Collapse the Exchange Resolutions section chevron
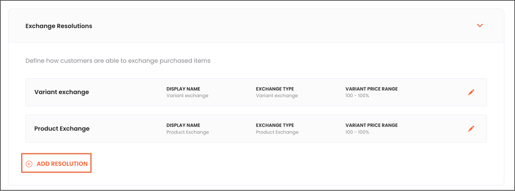Viewport: 515px width, 191px height. pyautogui.click(x=480, y=25)
